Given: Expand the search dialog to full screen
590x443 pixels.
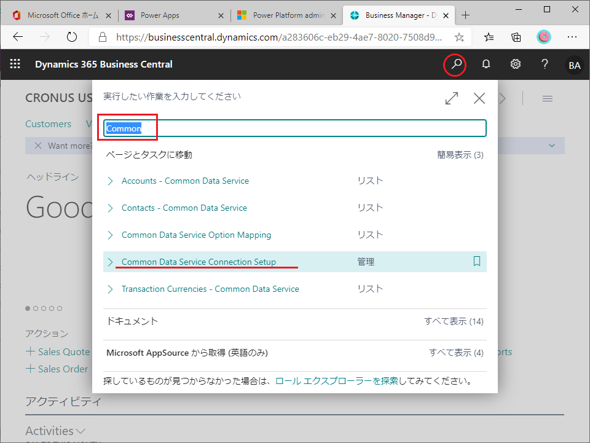Looking at the screenshot, I should (x=452, y=98).
